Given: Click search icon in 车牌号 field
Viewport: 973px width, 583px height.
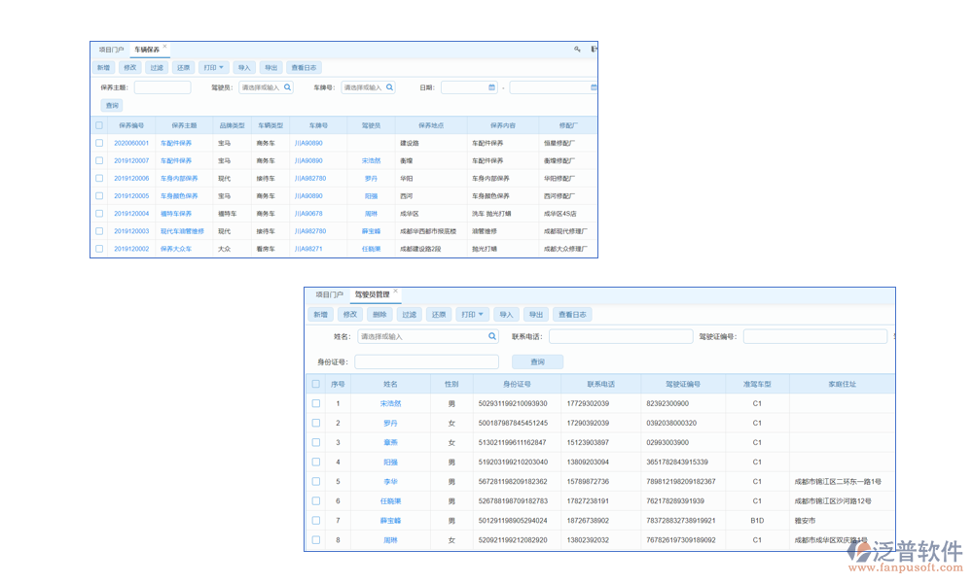Looking at the screenshot, I should (x=390, y=87).
